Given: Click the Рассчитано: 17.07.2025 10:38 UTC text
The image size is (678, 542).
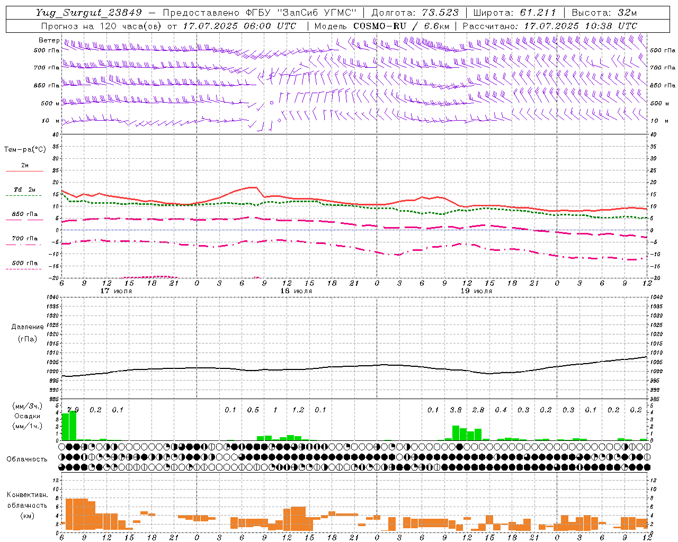Looking at the screenshot, I should pyautogui.click(x=550, y=26).
